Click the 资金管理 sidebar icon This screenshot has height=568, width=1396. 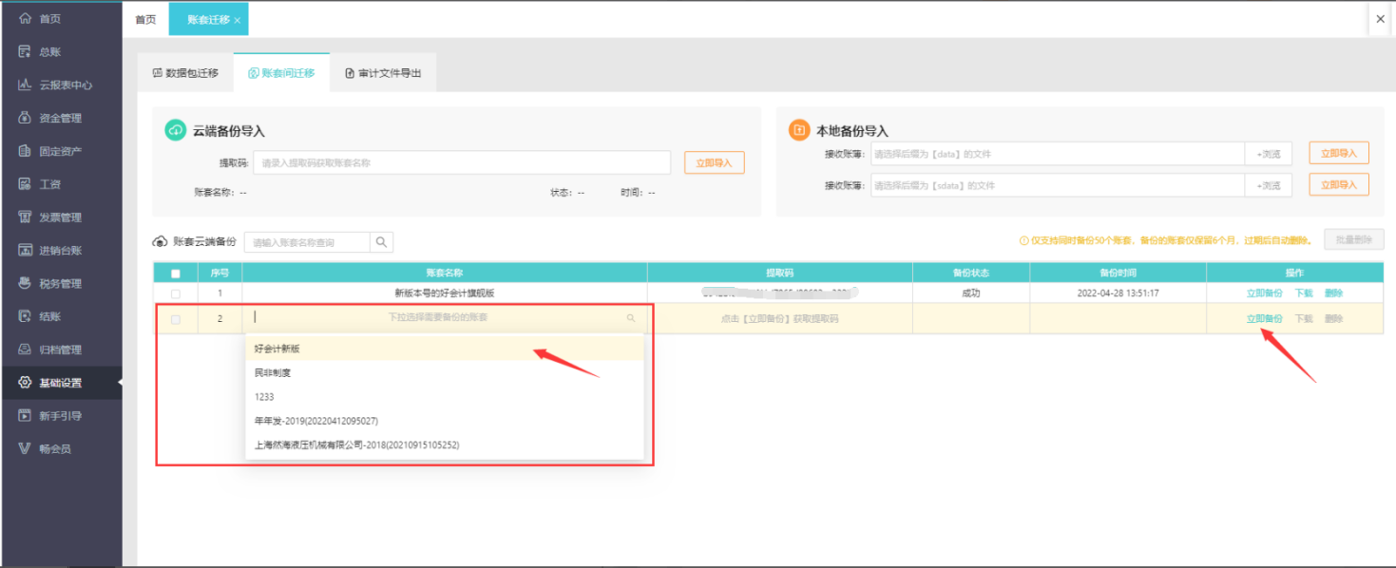point(26,118)
